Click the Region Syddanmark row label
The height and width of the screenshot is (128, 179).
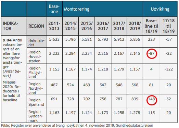[36, 115]
